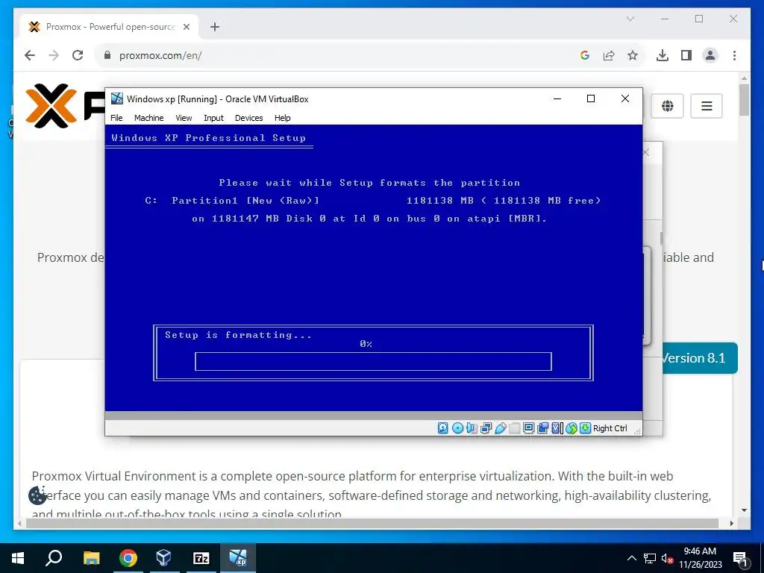Select the Proxmox browser tab

(x=108, y=27)
